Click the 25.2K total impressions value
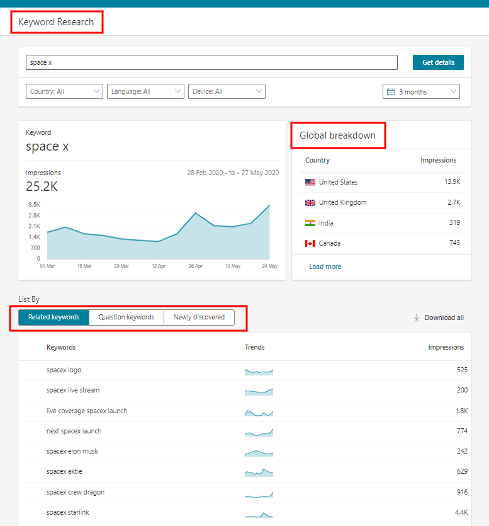 click(x=42, y=186)
